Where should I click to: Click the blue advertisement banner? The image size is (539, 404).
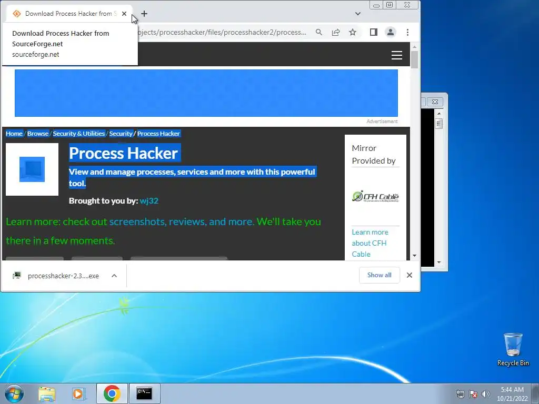[x=206, y=93]
